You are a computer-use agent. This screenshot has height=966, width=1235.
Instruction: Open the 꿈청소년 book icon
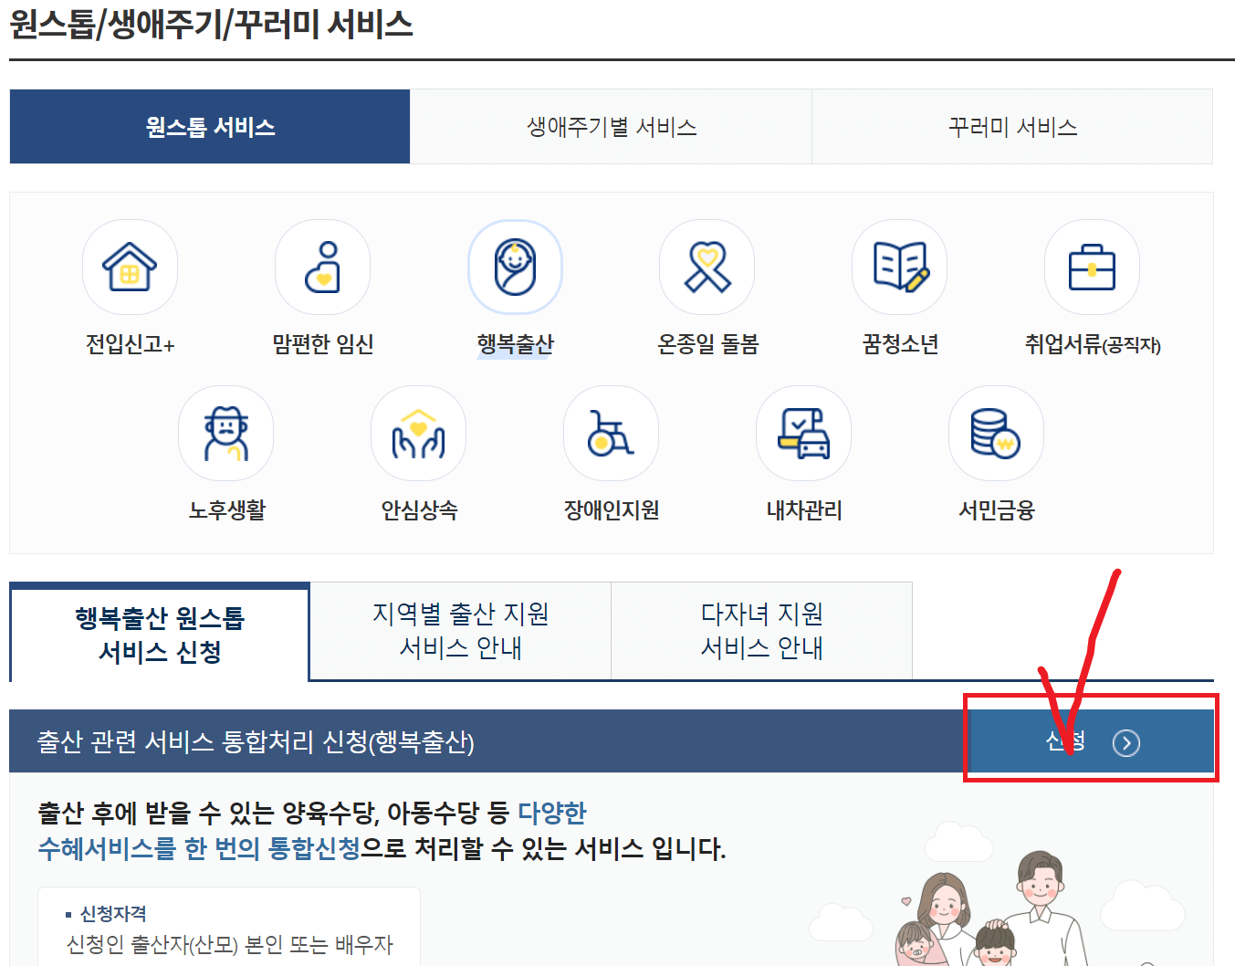click(900, 267)
